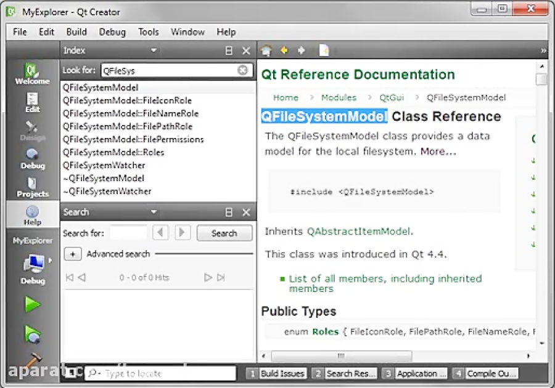The height and width of the screenshot is (388, 555).
Task: Close the Index panel
Action: pos(246,51)
